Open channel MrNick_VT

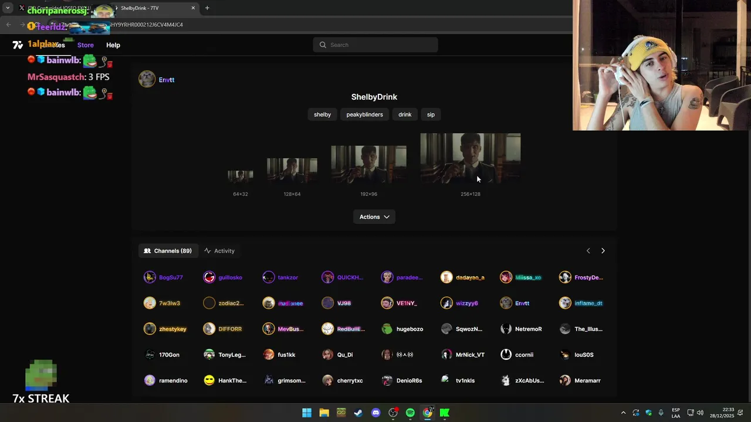tap(462, 355)
